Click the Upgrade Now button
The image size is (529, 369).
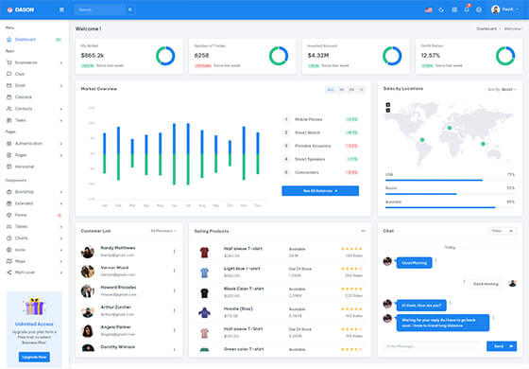point(34,357)
